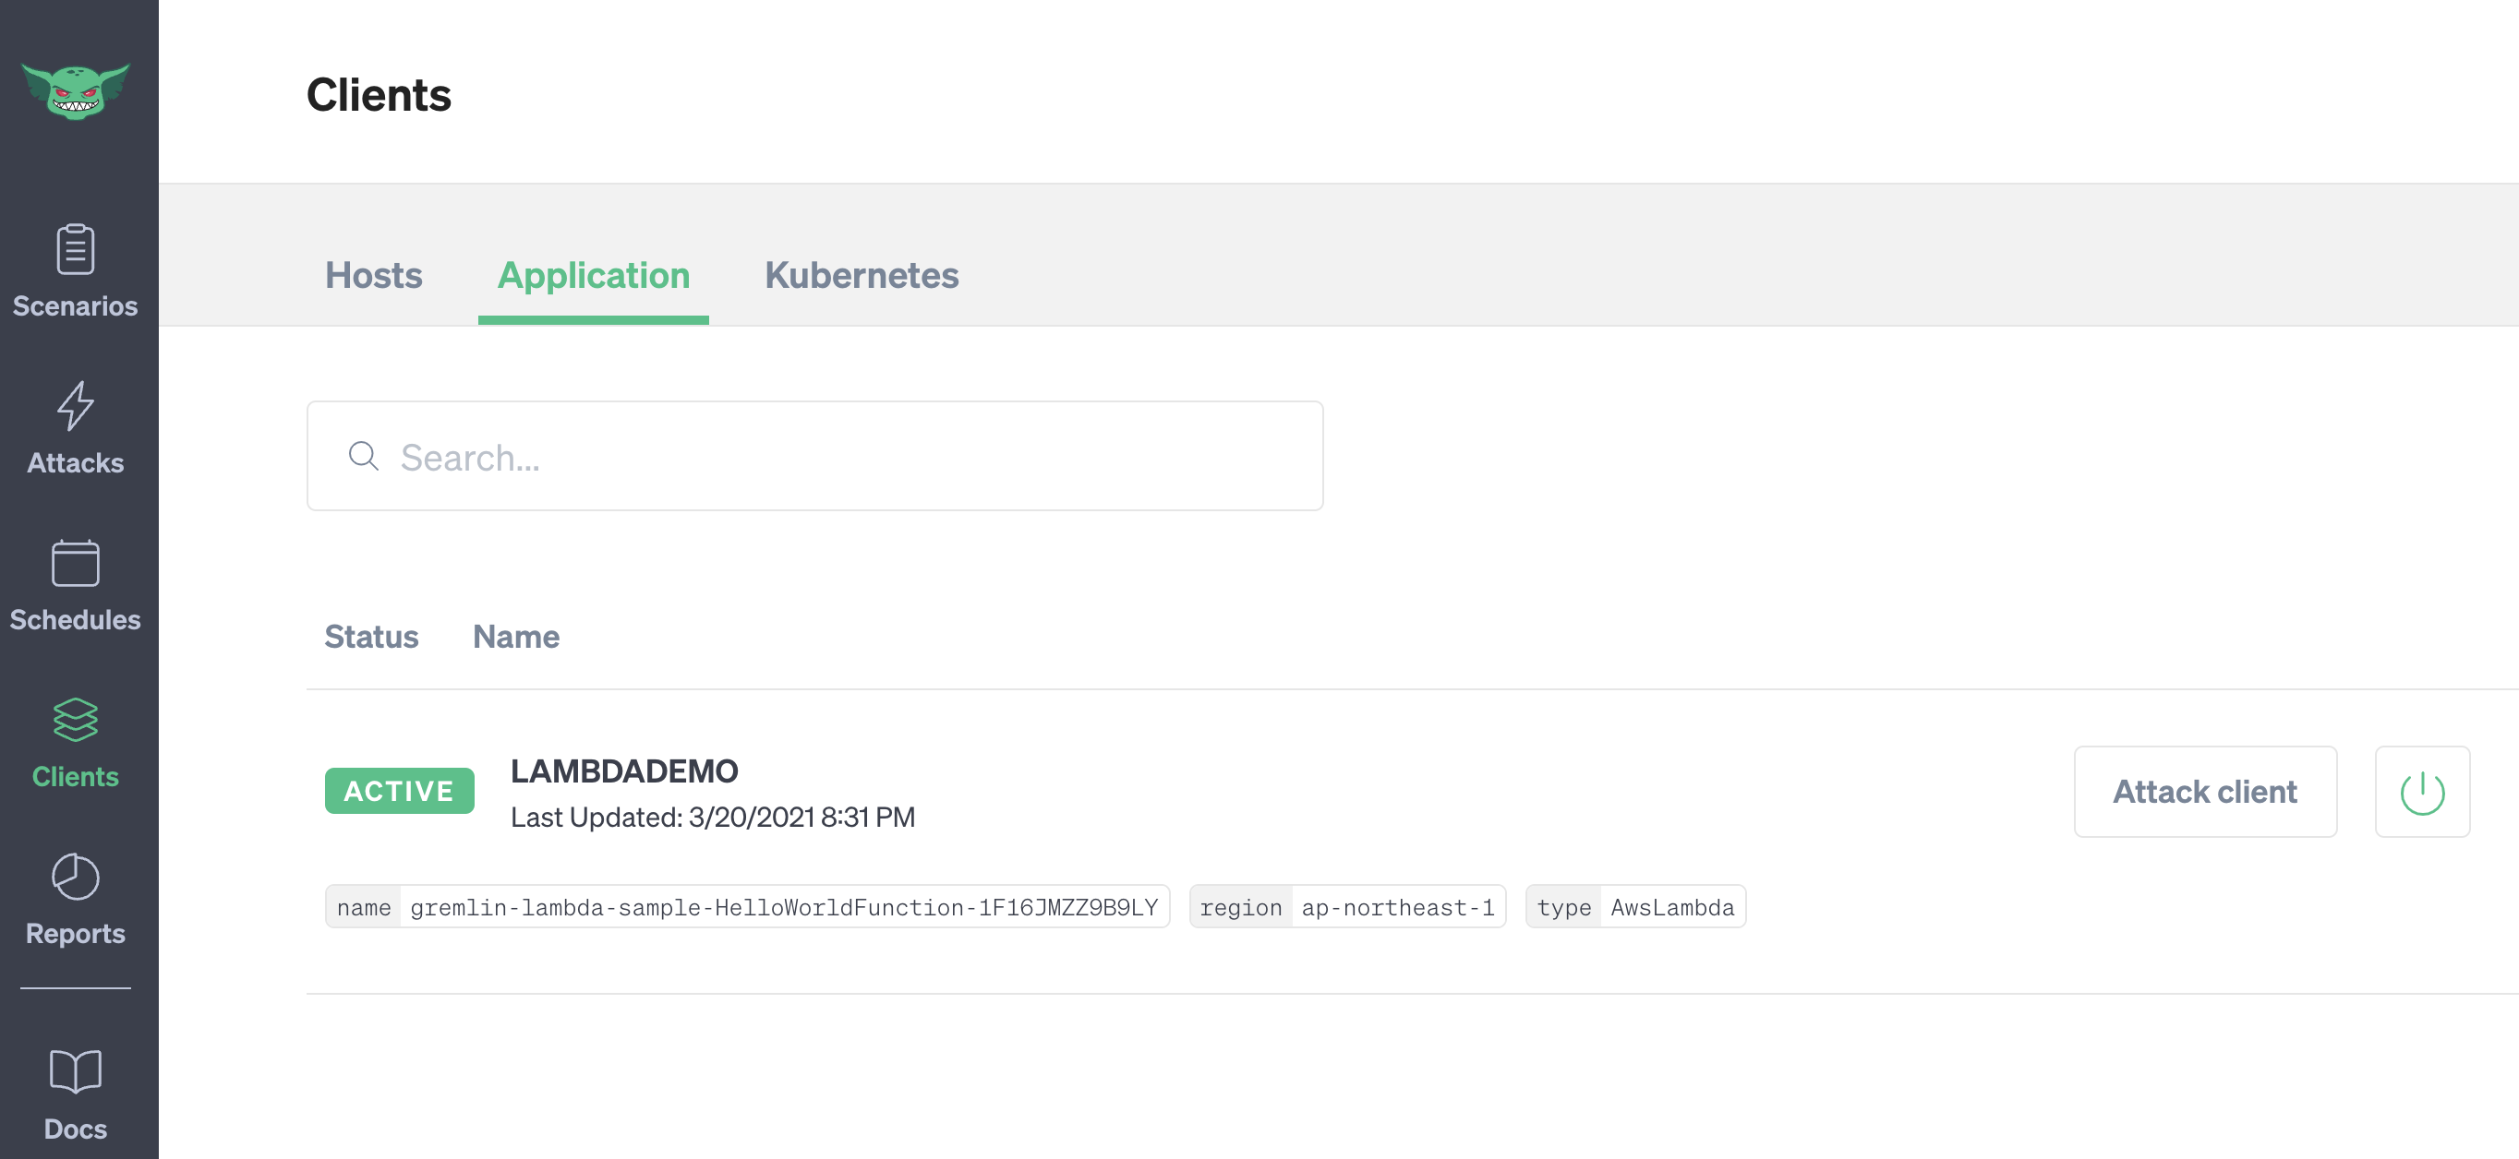Click the Clients page heading

coord(379,95)
